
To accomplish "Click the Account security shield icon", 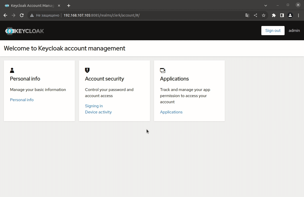I will 87,70.
